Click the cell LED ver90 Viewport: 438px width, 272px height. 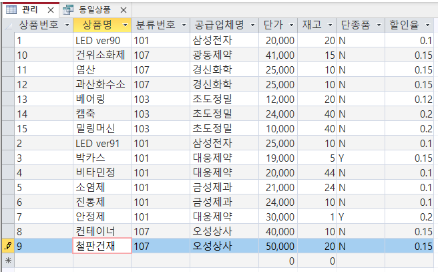102,41
